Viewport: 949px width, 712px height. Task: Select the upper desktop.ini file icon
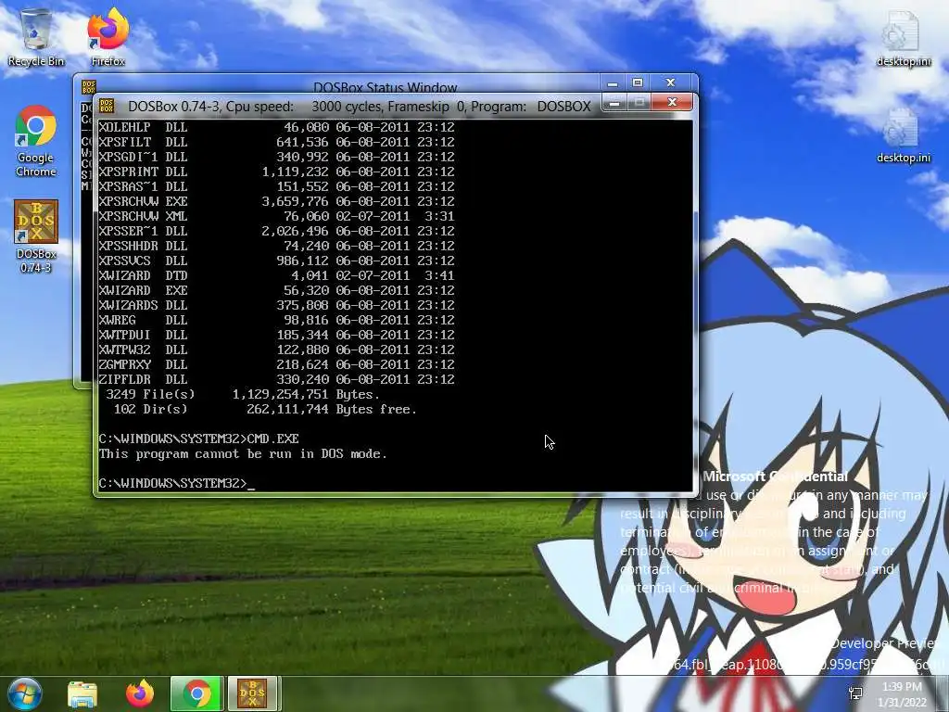[904, 37]
